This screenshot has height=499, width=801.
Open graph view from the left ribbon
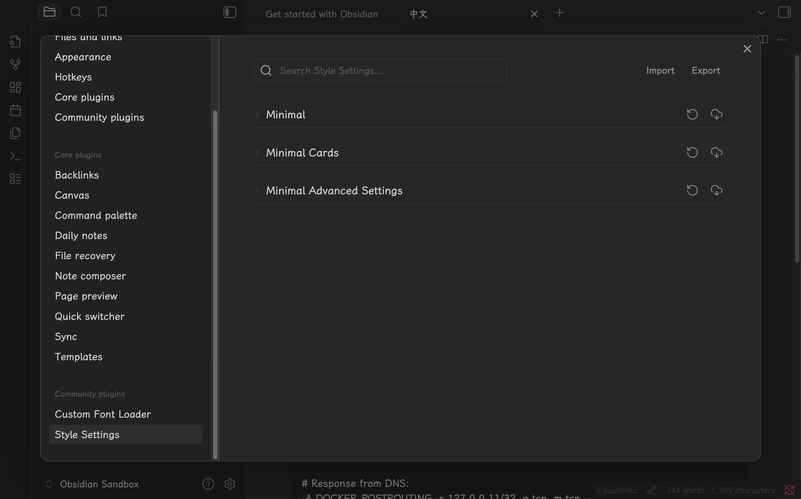pyautogui.click(x=15, y=64)
